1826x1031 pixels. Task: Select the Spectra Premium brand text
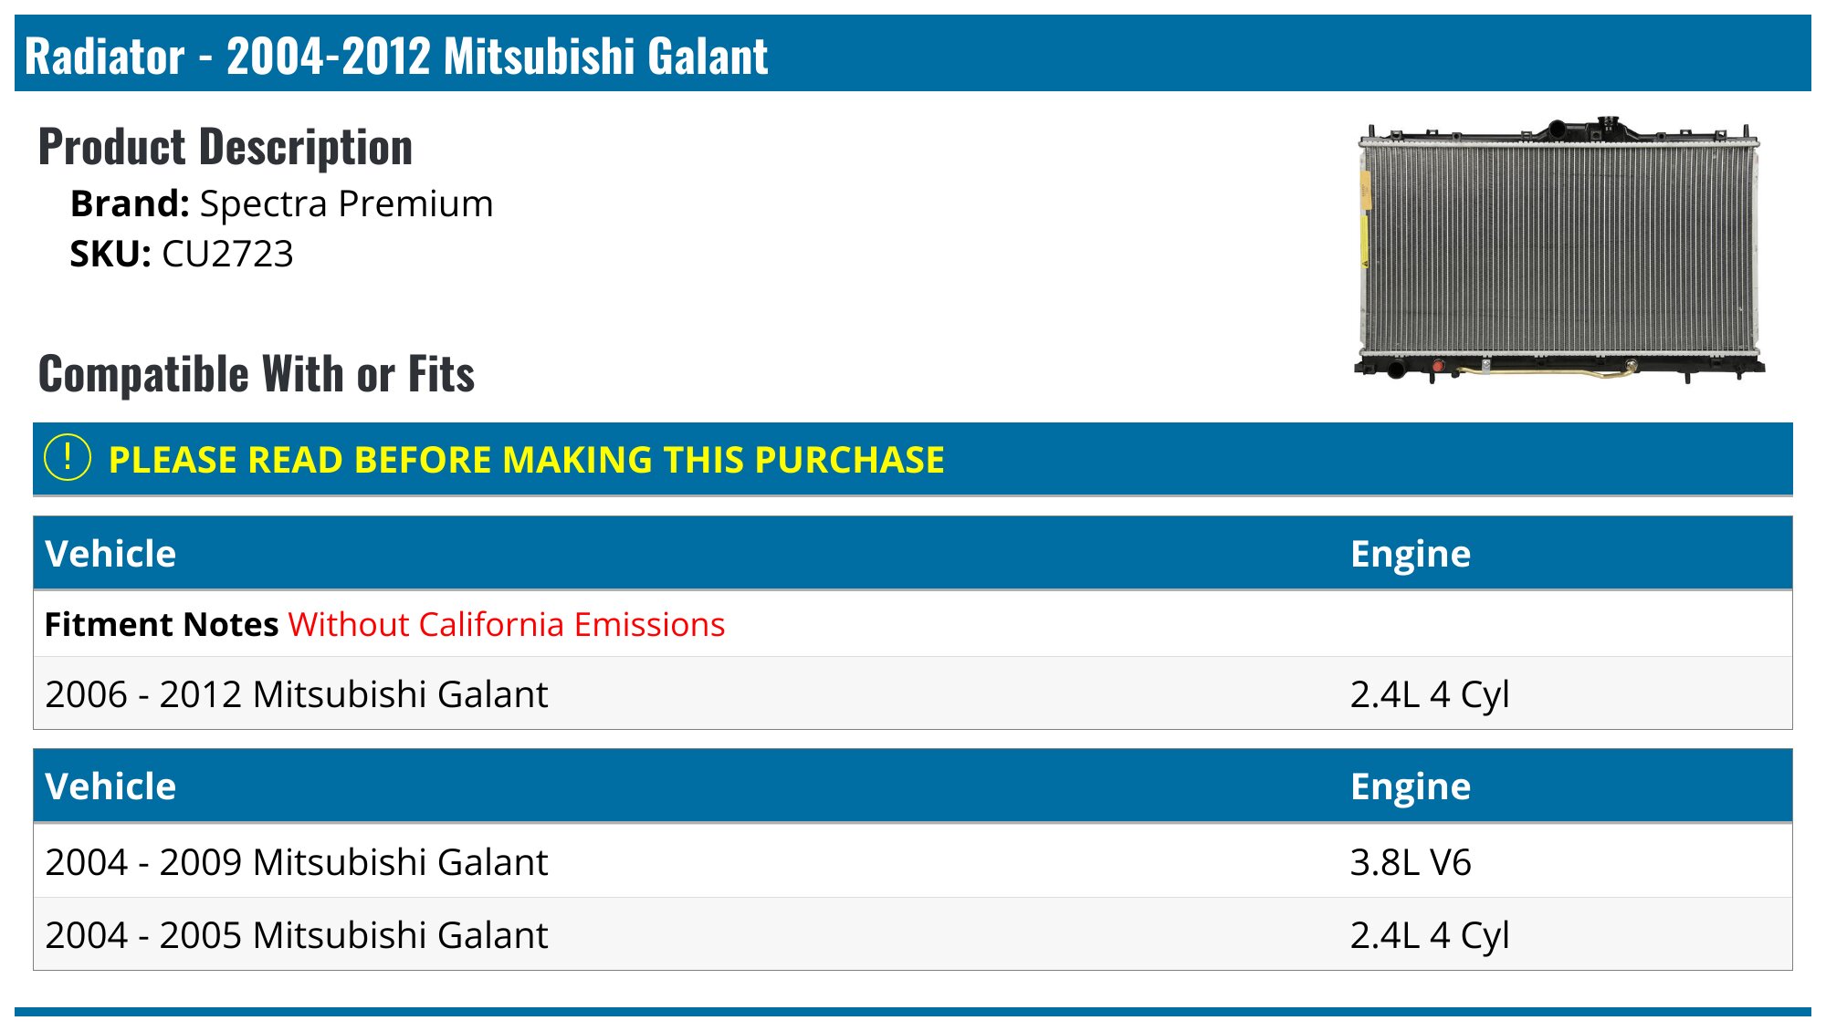pyautogui.click(x=346, y=203)
